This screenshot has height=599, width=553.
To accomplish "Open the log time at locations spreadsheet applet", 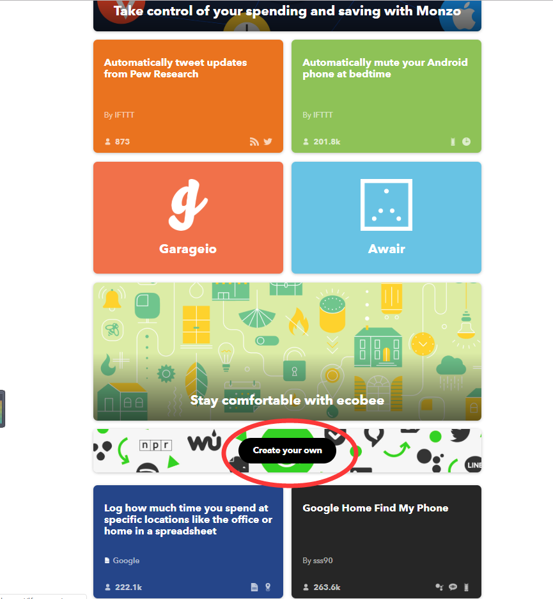I will [189, 541].
